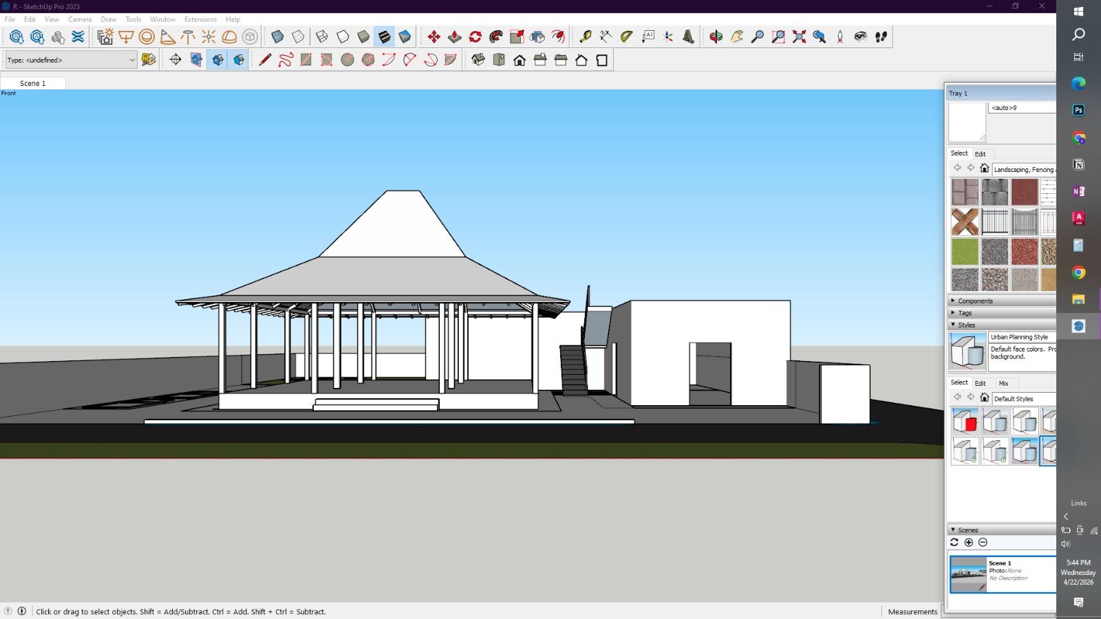The image size is (1101, 619).
Task: Toggle X-Ray face style
Action: 277,37
